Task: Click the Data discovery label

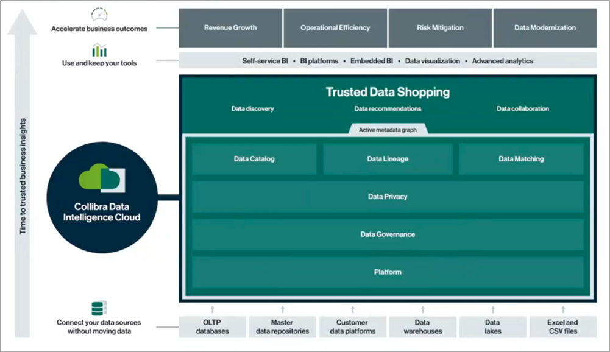Action: click(x=252, y=108)
